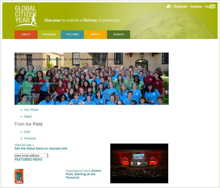Open the Twitter profile link
Image resolution: width=220 pixels, height=188 pixels.
pos(196,6)
